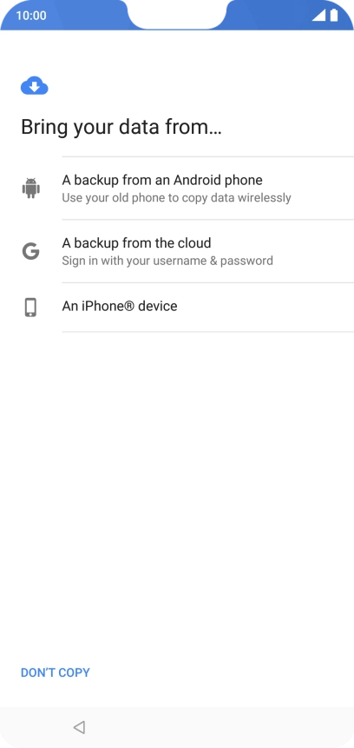Tap 'Use your old phone to copy data wirelessly'
Viewport: 354px width, 748px height.
click(176, 197)
